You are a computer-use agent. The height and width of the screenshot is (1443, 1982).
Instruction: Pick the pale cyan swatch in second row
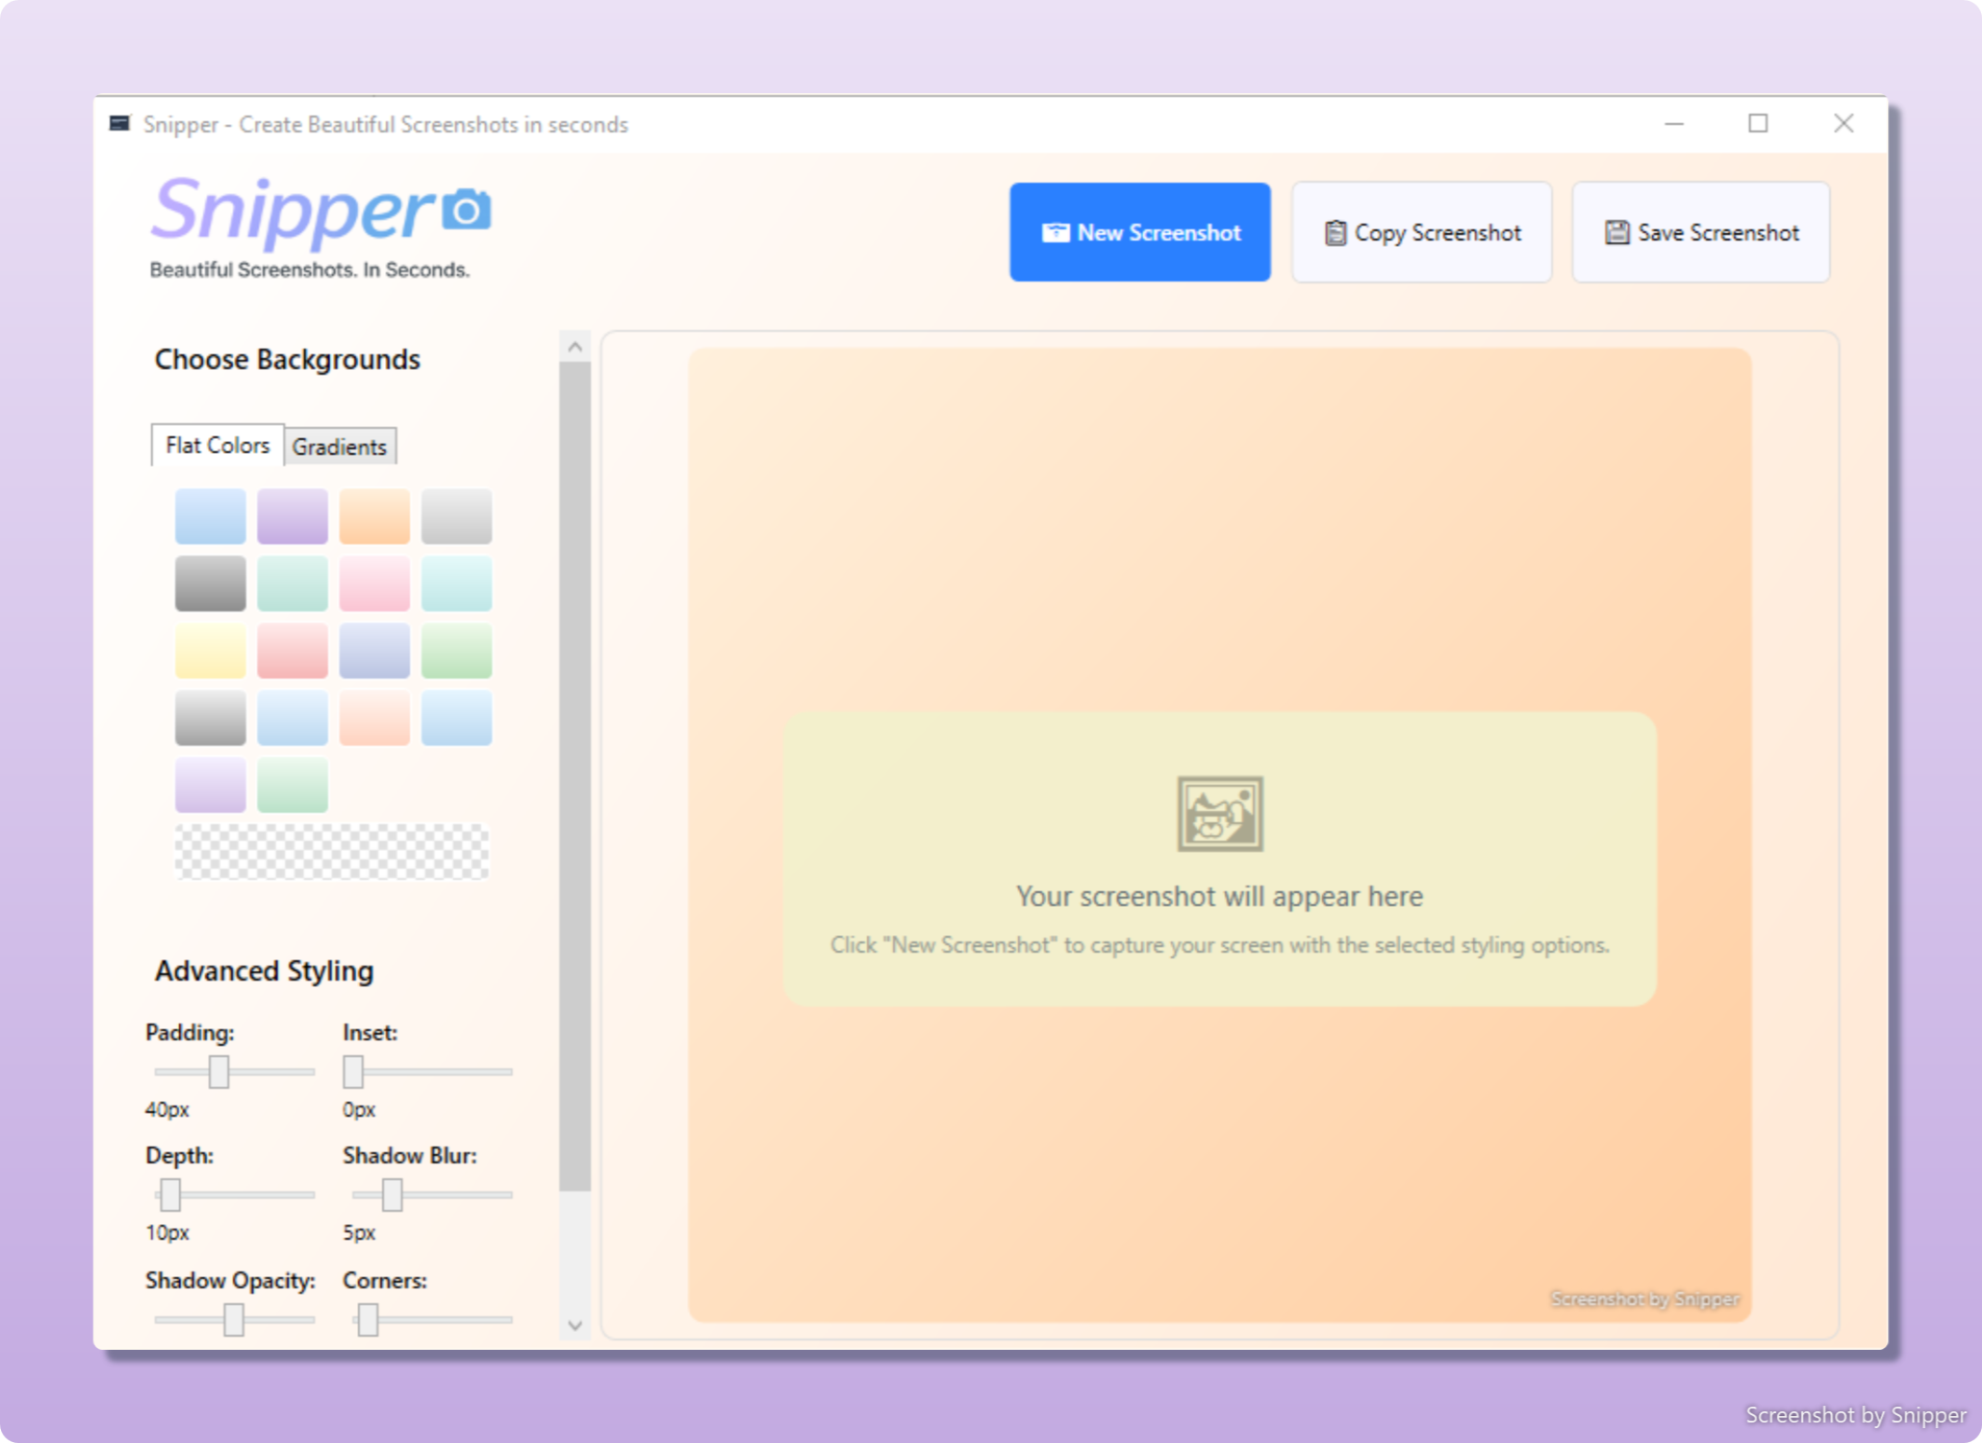(457, 583)
